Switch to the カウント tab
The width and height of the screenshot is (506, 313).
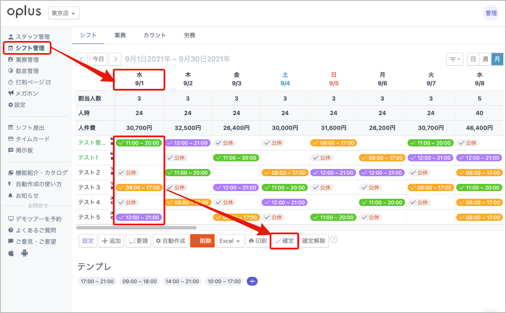tap(155, 35)
